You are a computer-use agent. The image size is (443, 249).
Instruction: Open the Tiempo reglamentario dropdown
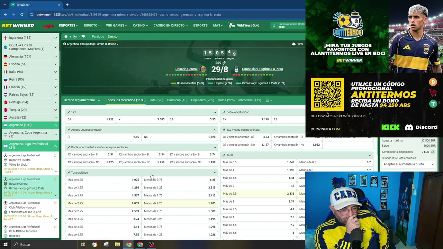[x=82, y=100]
